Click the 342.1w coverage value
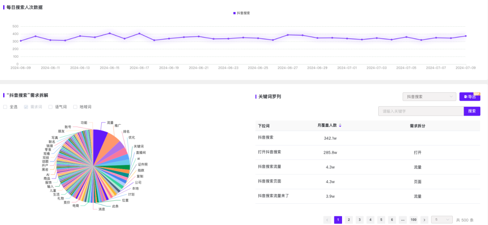 [330, 138]
